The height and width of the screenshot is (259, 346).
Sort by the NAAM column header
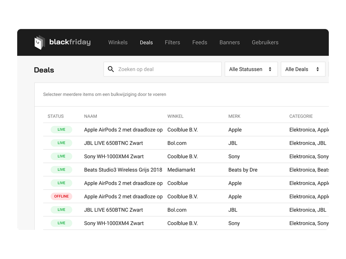pos(91,116)
